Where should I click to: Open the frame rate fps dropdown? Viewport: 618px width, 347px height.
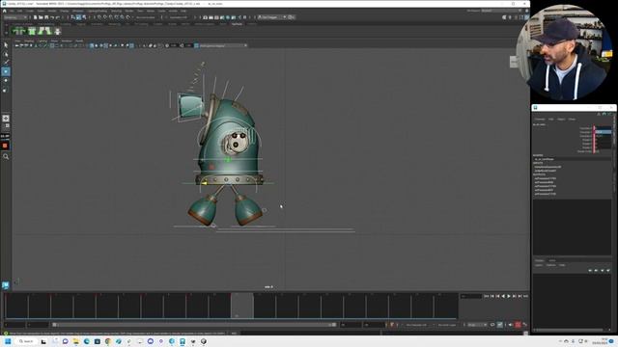(477, 325)
